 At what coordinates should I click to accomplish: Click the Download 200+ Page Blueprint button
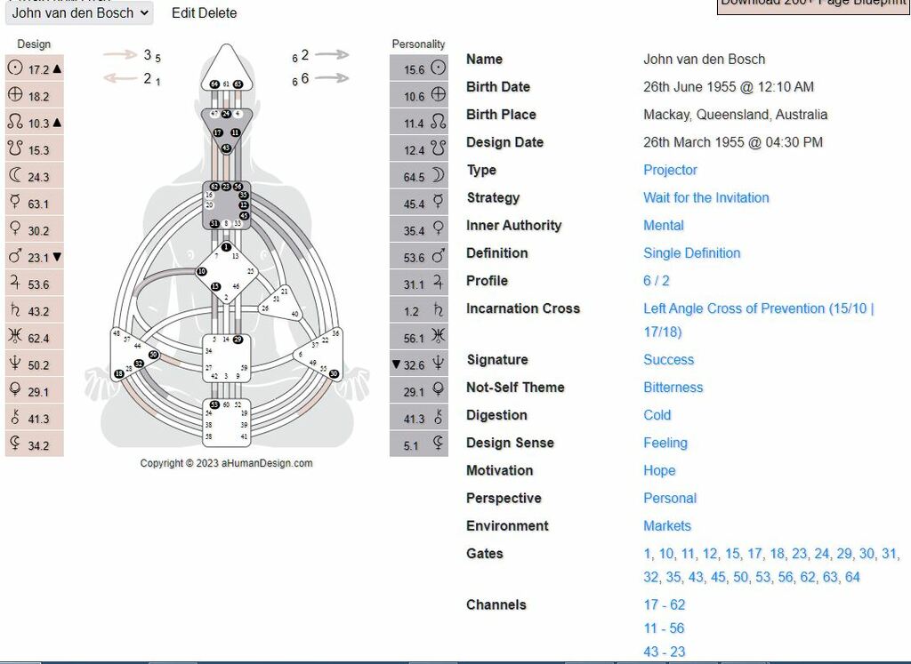pos(812,4)
